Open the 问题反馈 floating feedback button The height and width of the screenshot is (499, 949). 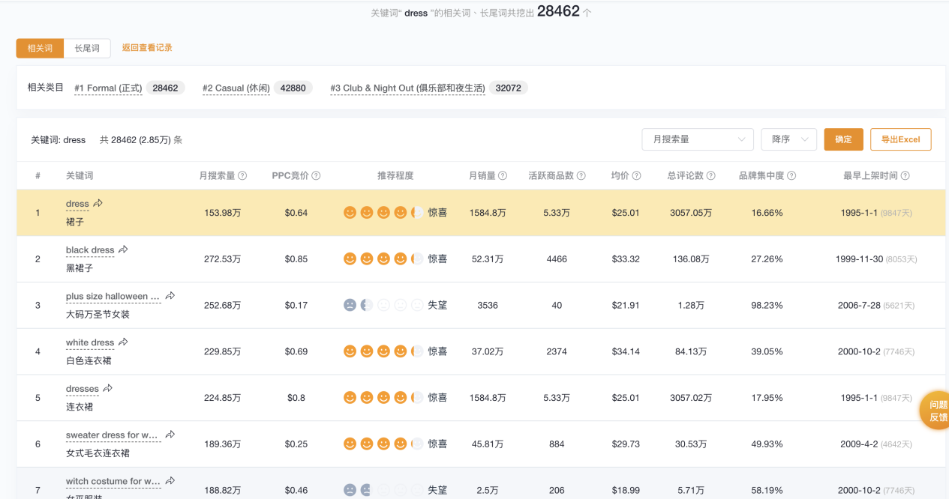pos(938,411)
